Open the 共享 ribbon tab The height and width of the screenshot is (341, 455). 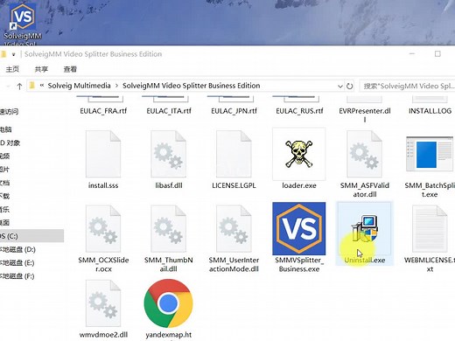tap(41, 69)
